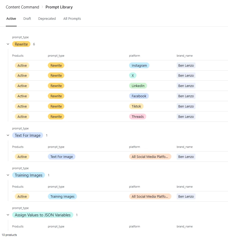Click the Rewrite tag in the Facebook row

pyautogui.click(x=56, y=96)
